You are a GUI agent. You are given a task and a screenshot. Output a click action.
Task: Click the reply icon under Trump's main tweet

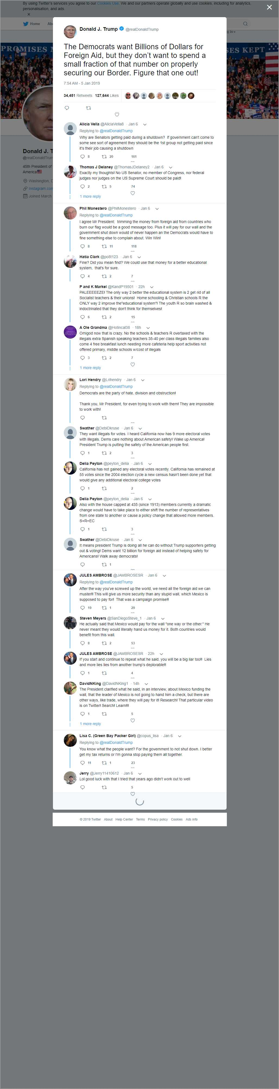point(67,108)
